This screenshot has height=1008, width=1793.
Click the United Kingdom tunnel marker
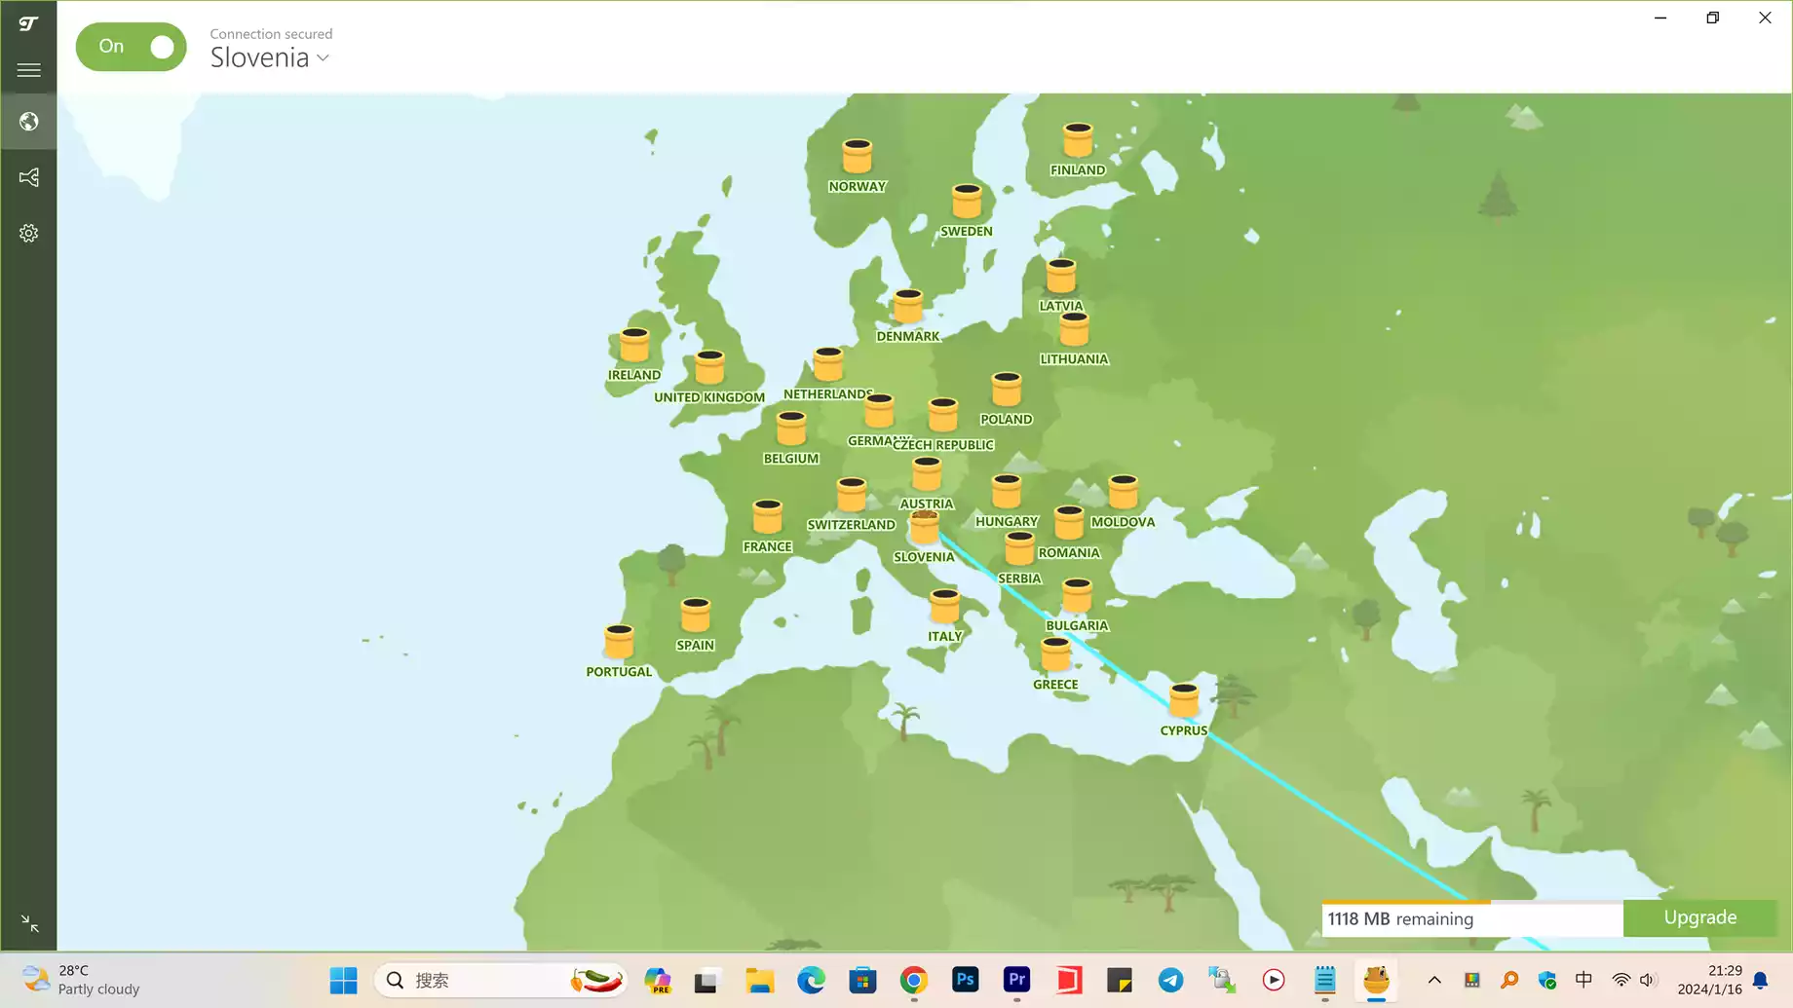pyautogui.click(x=709, y=368)
